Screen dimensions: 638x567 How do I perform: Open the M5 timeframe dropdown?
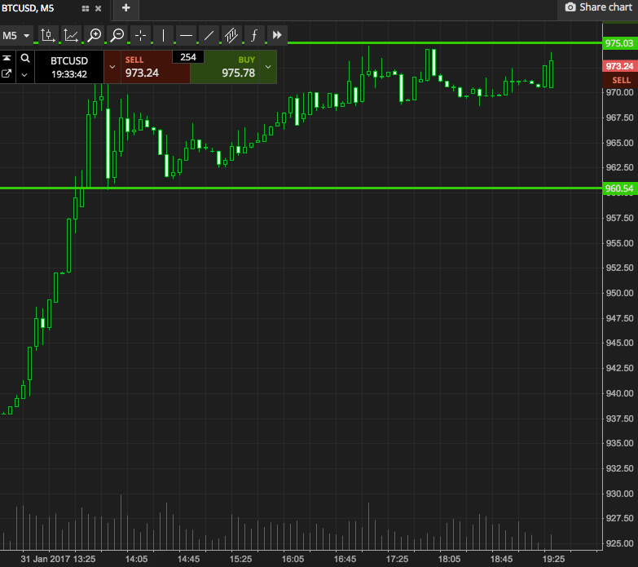(16, 35)
